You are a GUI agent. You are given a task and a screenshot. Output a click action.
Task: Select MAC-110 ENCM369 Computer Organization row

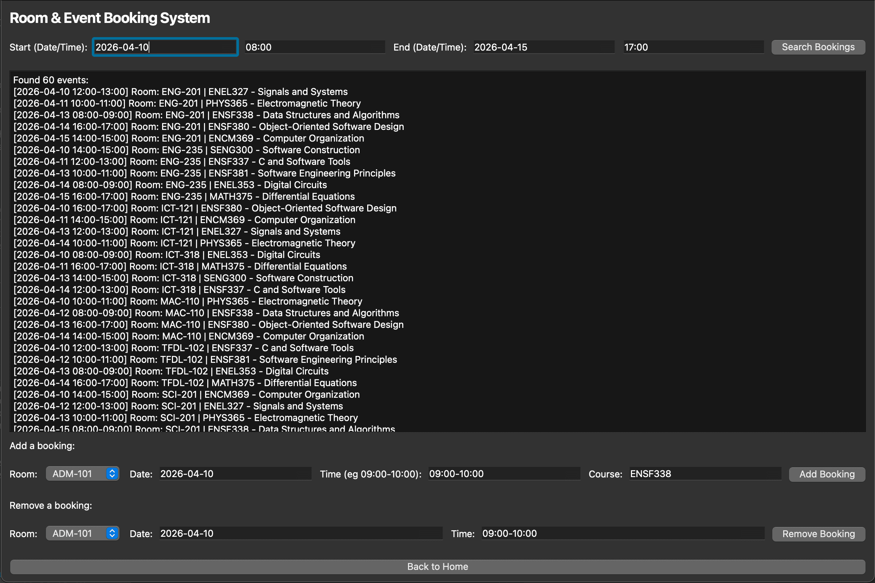click(189, 336)
